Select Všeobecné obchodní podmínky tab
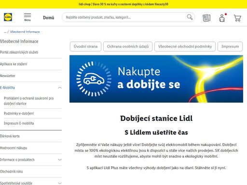This screenshot has height=185, width=247. pyautogui.click(x=185, y=46)
